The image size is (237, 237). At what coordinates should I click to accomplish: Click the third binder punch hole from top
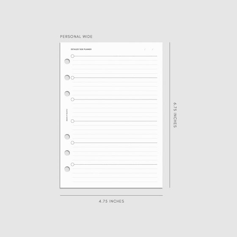tap(67, 94)
